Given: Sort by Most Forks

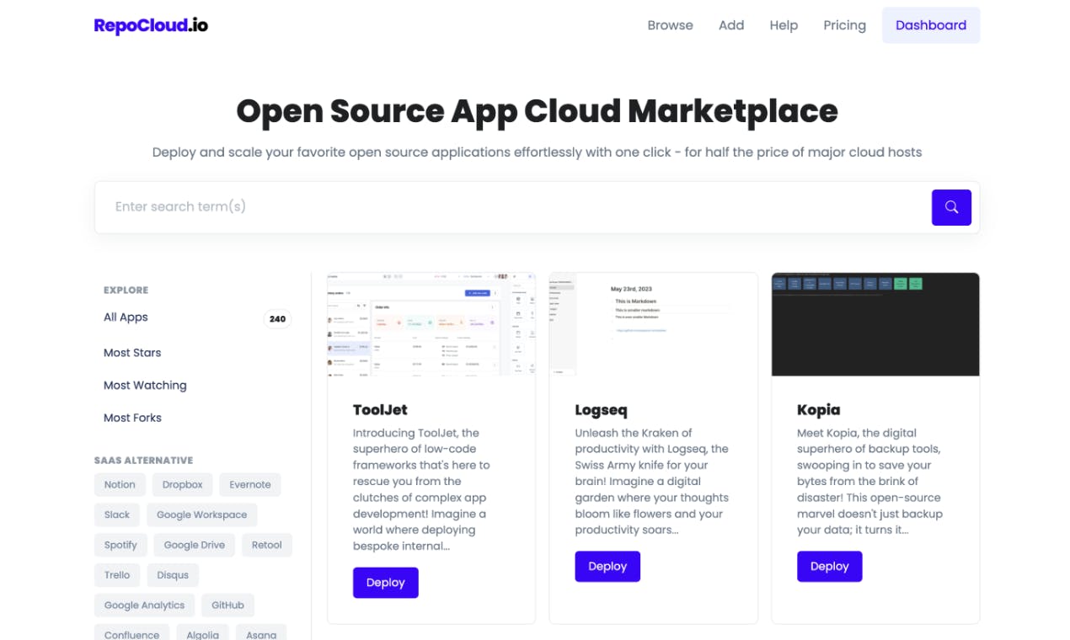Looking at the screenshot, I should click(x=132, y=418).
